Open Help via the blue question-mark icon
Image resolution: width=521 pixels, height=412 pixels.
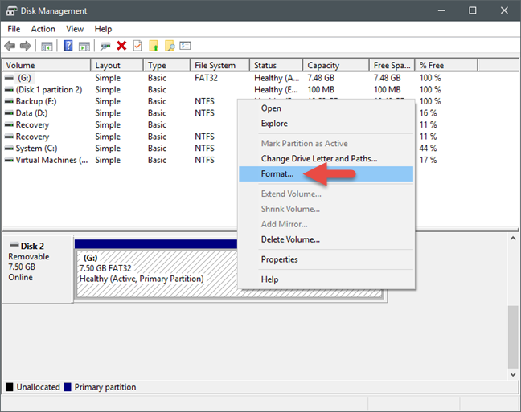pyautogui.click(x=68, y=46)
